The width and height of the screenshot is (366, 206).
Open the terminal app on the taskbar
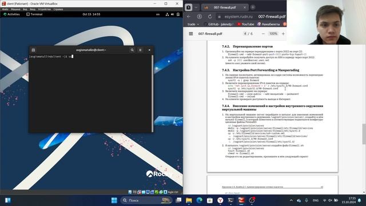click(230, 200)
